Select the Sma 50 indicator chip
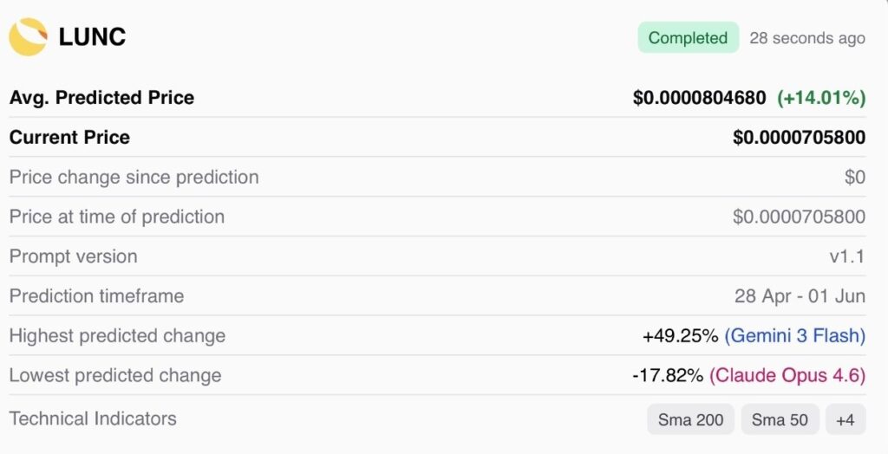Viewport: 888px width, 454px height. point(780,420)
